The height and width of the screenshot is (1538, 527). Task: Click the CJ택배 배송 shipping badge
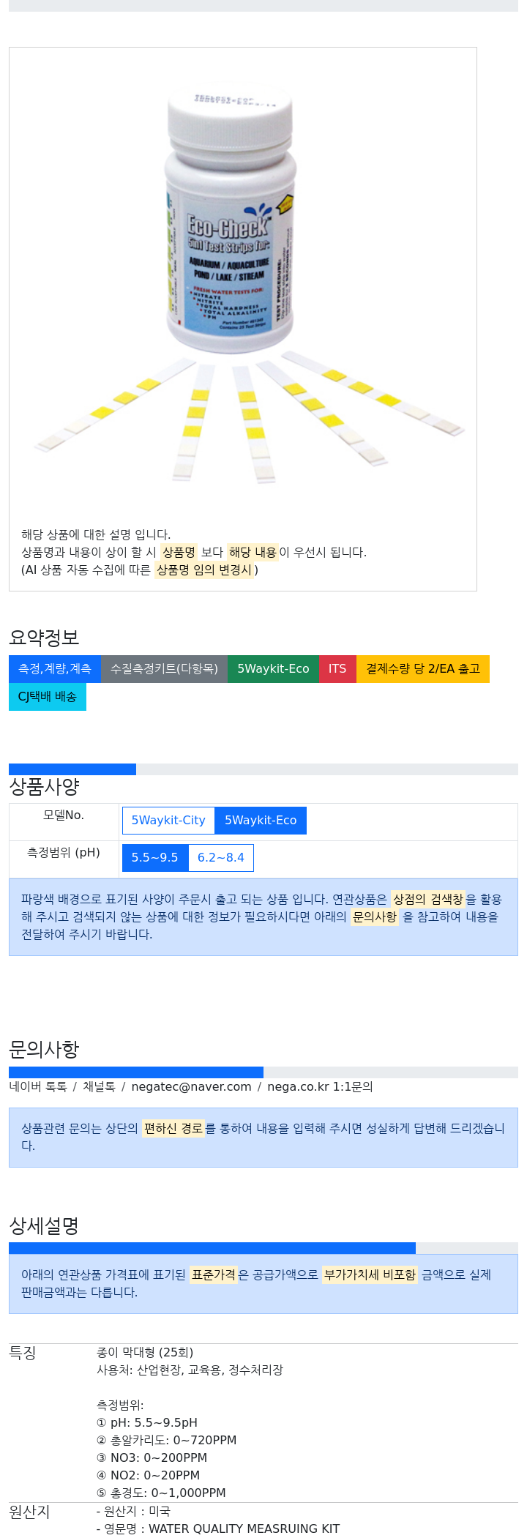click(48, 697)
